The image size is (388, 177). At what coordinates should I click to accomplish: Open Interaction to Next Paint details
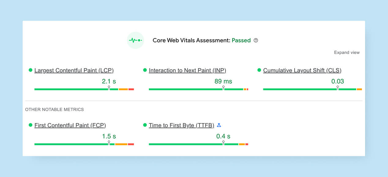coord(187,70)
